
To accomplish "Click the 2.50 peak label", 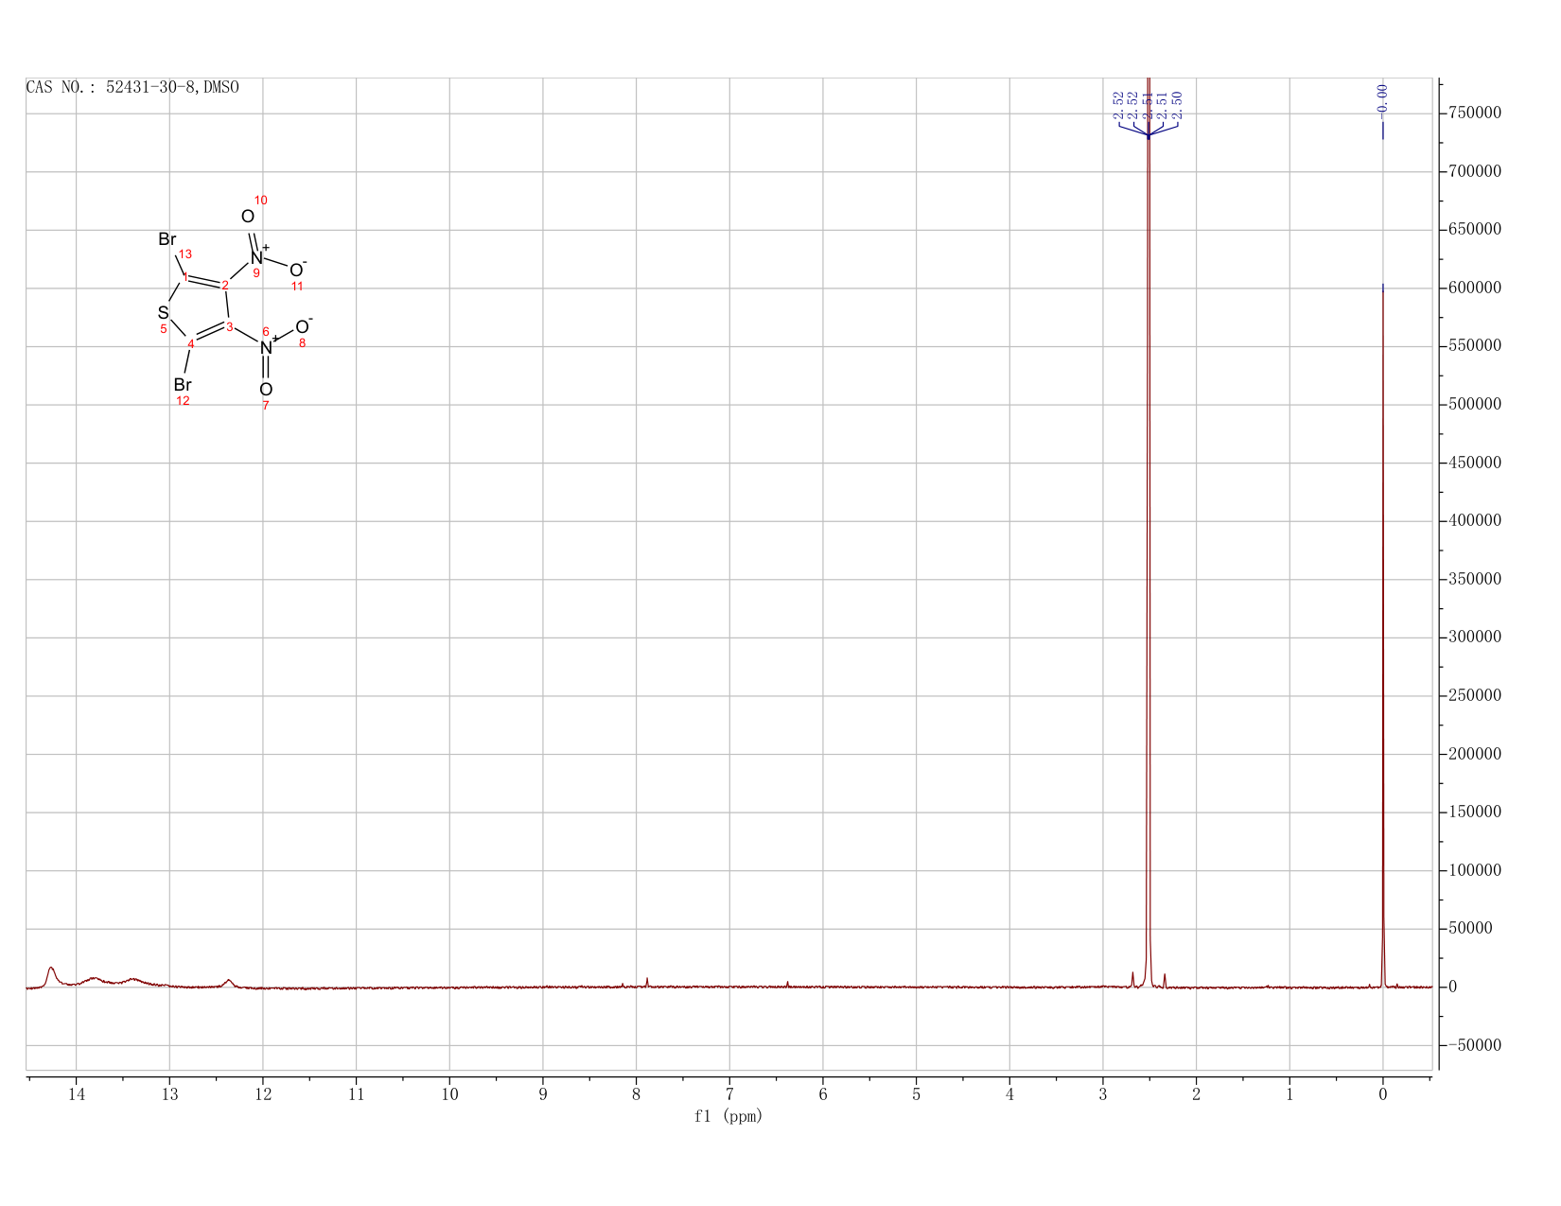I will (1177, 105).
